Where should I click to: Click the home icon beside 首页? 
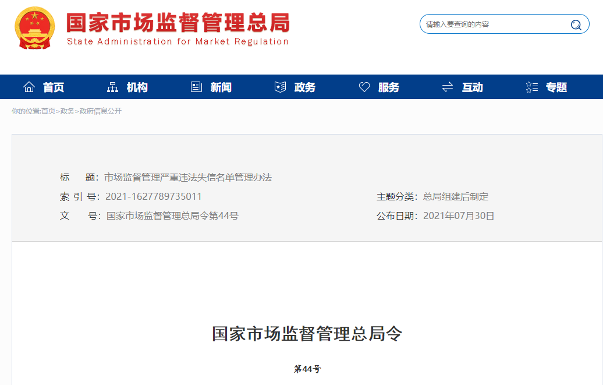(29, 87)
